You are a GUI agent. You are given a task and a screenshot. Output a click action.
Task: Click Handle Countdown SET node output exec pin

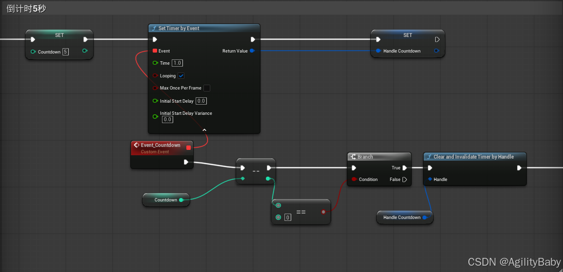pyautogui.click(x=437, y=39)
